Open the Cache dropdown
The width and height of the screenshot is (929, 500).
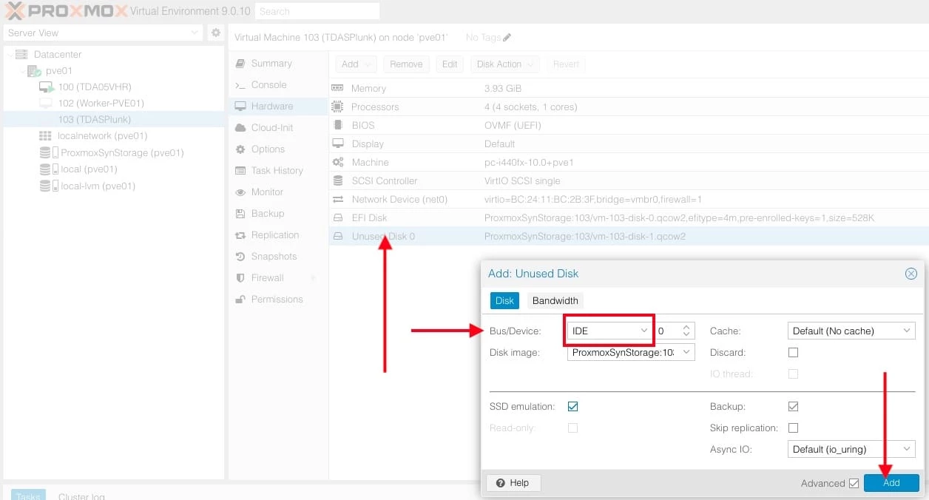tap(851, 331)
